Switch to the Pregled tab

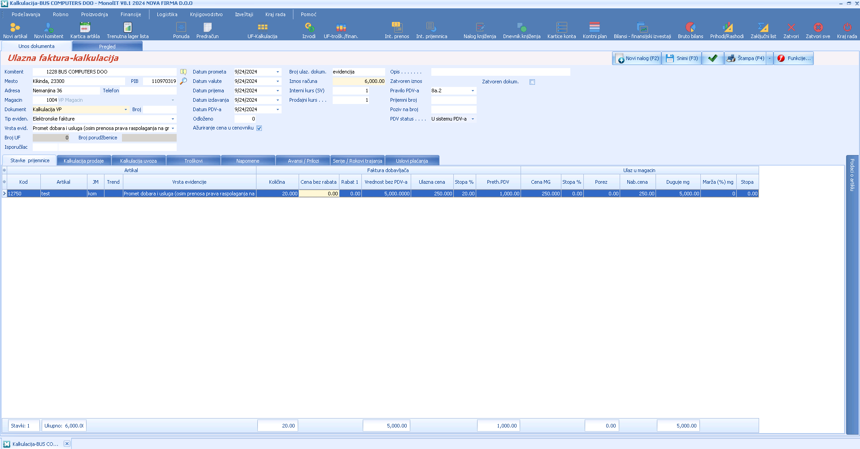coord(107,46)
